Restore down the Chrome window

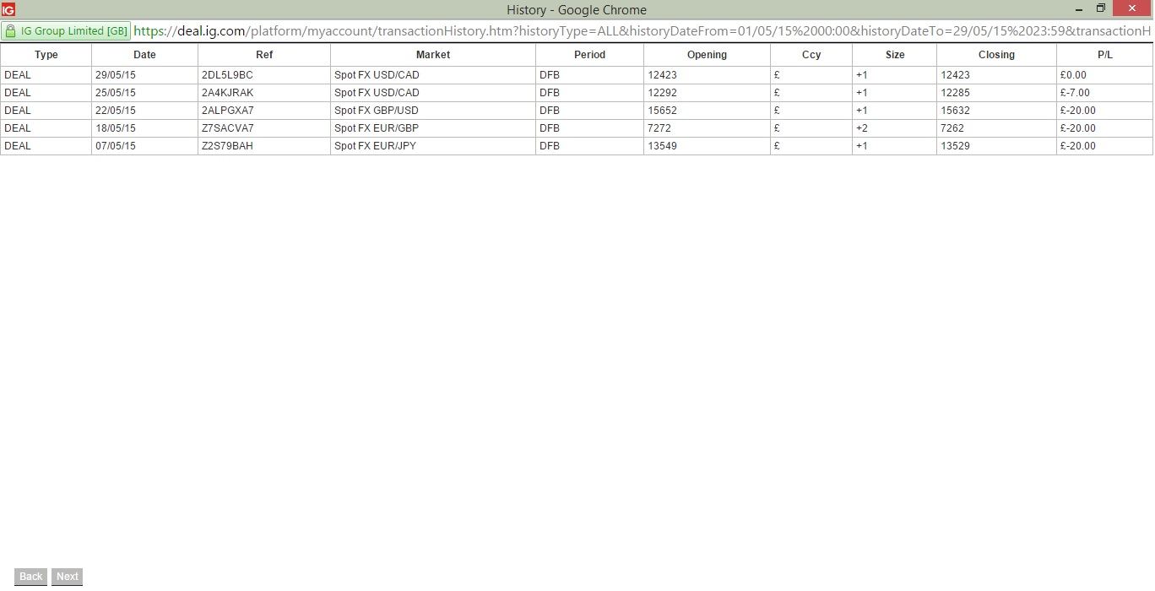tap(1100, 9)
